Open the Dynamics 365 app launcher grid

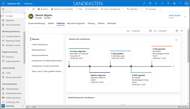[x=4, y=4]
